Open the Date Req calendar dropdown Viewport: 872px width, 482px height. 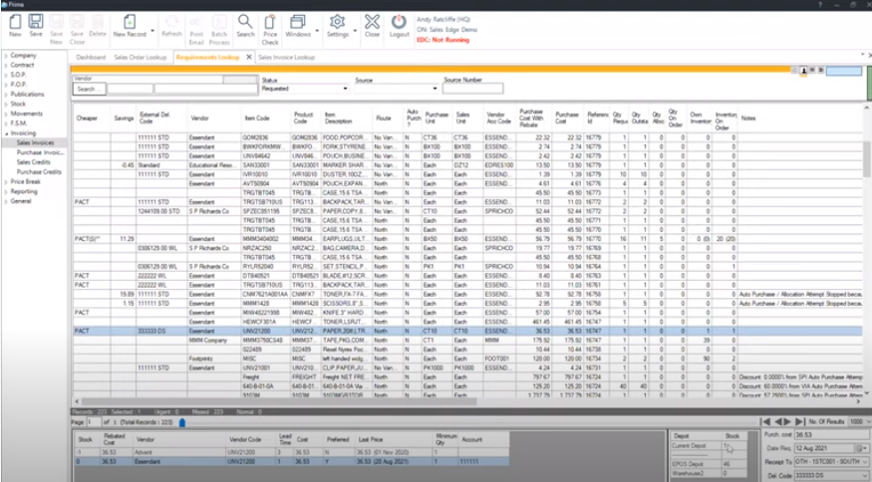click(x=863, y=448)
